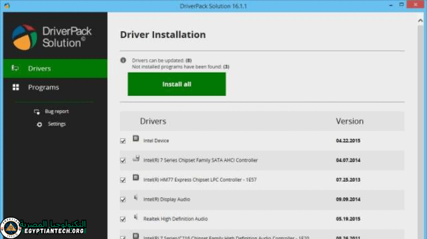
Task: Click the Drivers column header
Action: point(153,121)
